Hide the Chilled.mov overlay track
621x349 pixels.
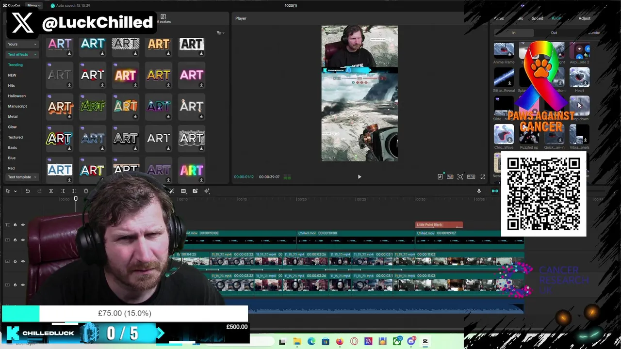23,239
